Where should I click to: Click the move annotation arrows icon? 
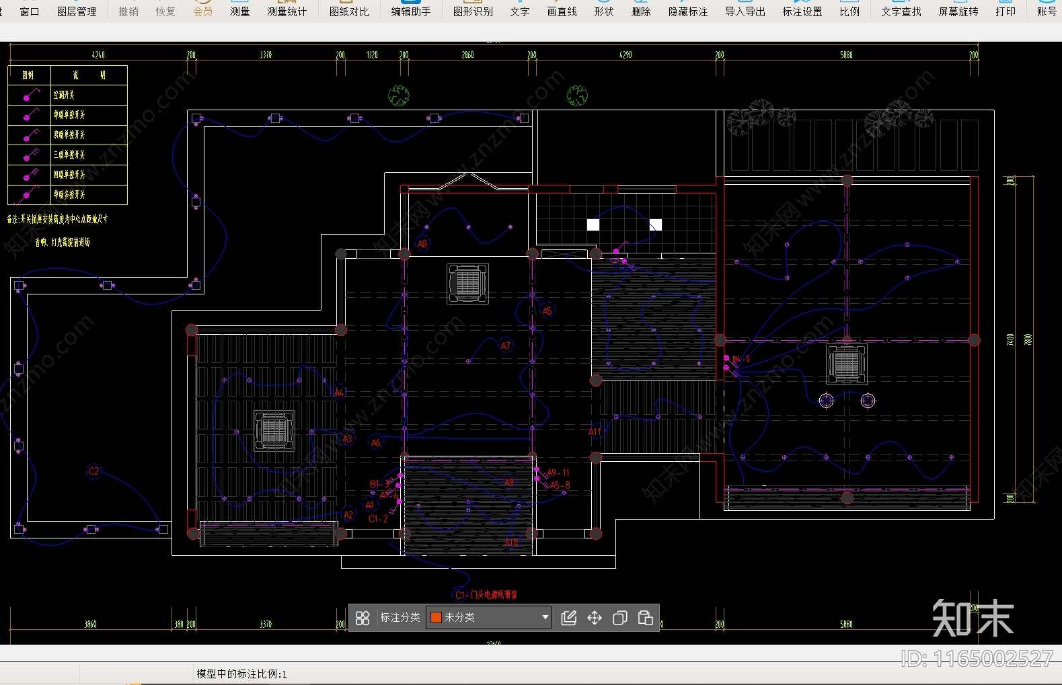(595, 618)
